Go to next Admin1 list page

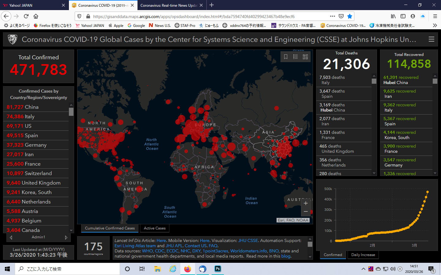(66, 237)
